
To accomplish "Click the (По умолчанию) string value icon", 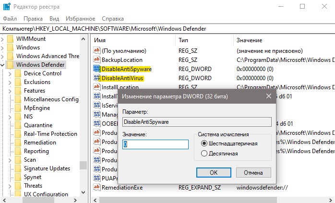I will click(97, 51).
